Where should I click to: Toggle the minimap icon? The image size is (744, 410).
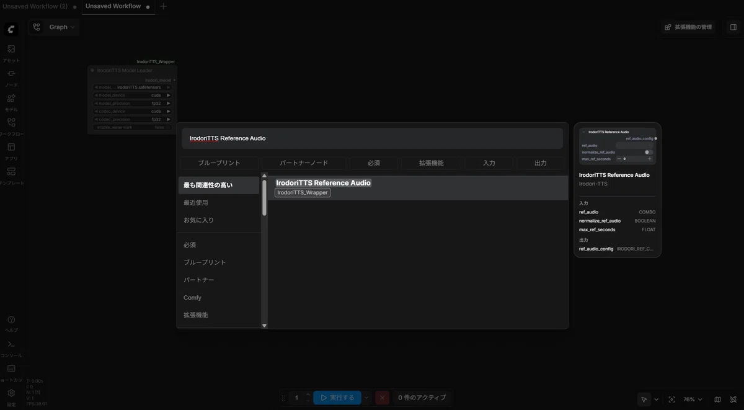pos(717,399)
